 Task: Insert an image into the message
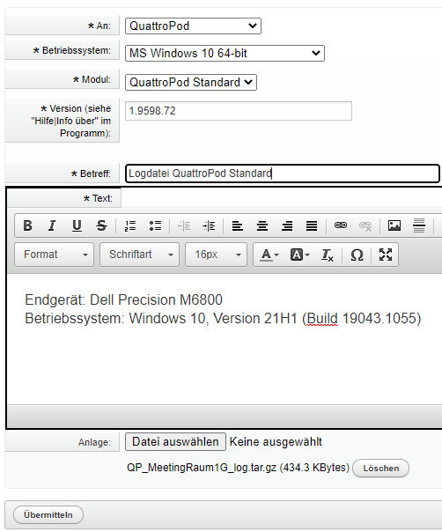394,225
